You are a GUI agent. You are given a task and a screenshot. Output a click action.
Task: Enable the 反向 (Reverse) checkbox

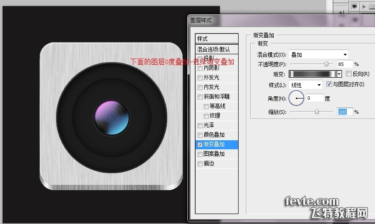348,74
